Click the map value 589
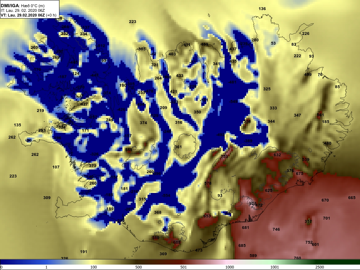Image resolution: width=360 pixels, height=270 pixels. coord(253,256)
